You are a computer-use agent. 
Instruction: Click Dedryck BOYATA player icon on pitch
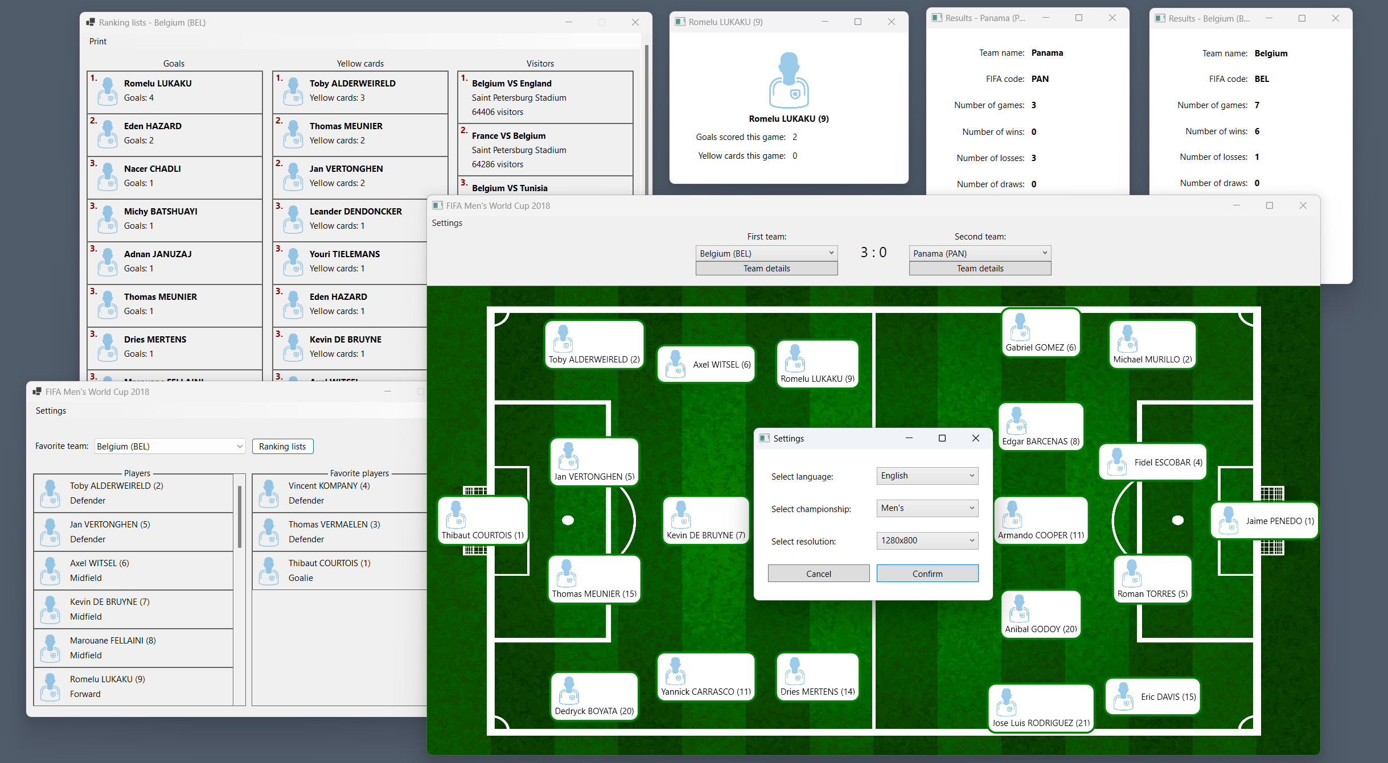click(x=568, y=690)
